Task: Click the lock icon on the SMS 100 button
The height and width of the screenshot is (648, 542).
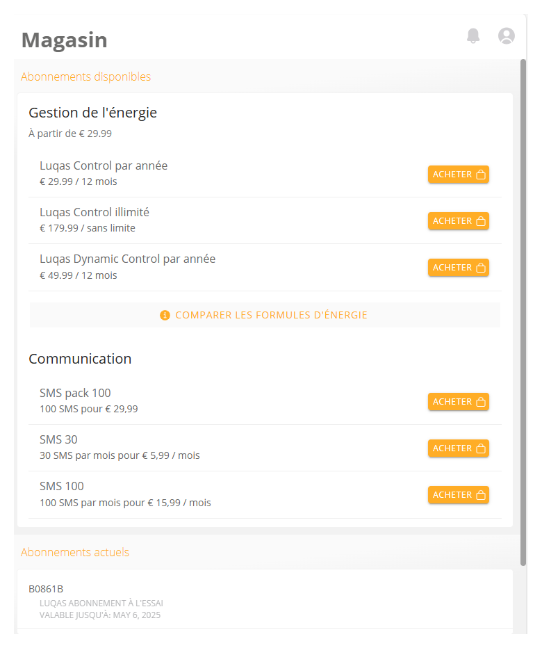Action: pyautogui.click(x=480, y=495)
